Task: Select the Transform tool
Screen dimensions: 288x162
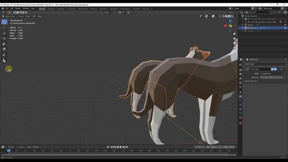Action: coord(4,49)
